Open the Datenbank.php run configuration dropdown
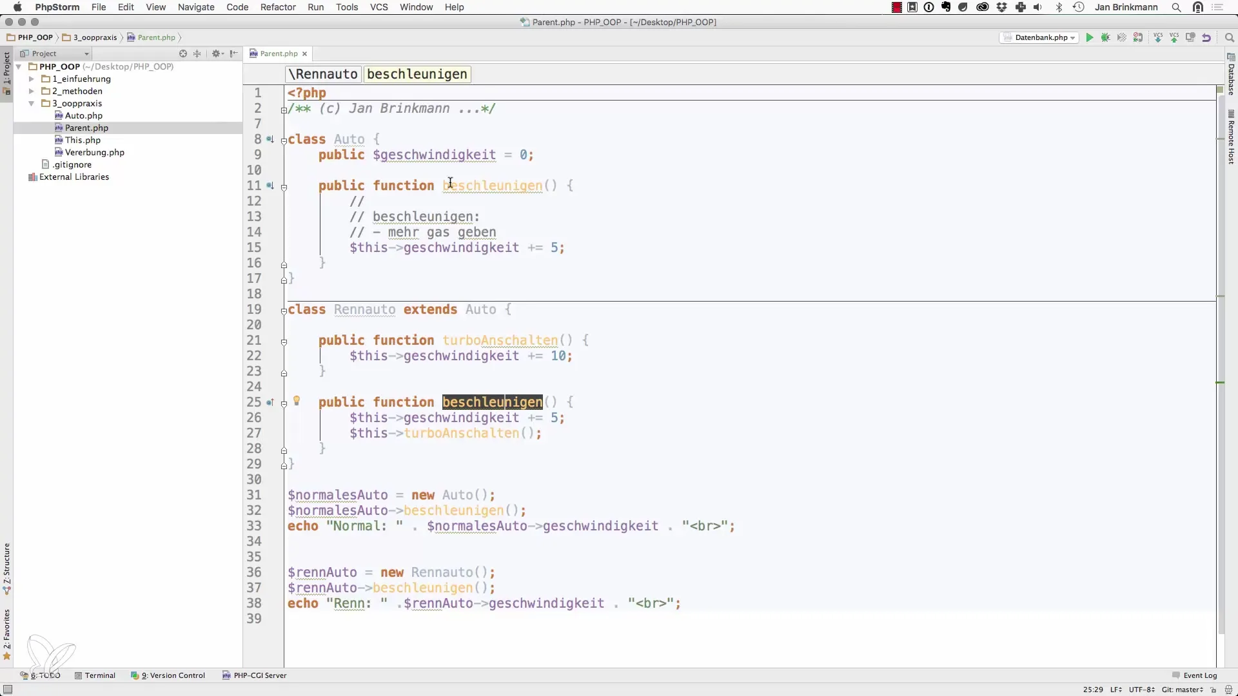This screenshot has height=696, width=1238. pyautogui.click(x=1039, y=37)
